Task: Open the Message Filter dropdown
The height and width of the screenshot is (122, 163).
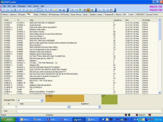Action: pos(42,101)
